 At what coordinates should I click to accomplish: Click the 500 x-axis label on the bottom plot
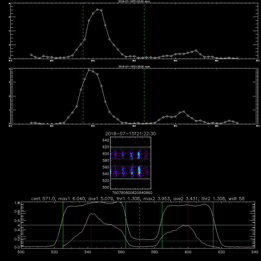coord(21,252)
